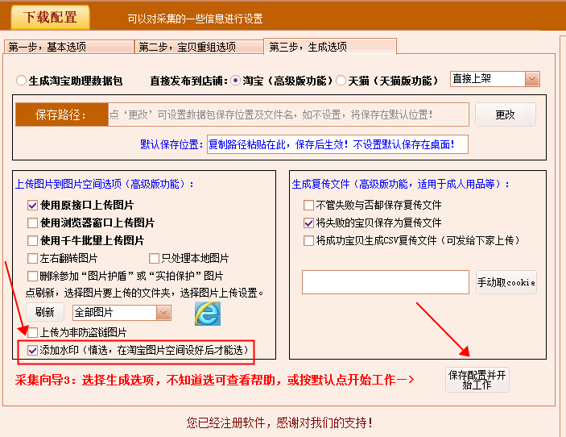Select 生成淘宝助理数据包 radio option
Viewport: 566px width, 437px height.
point(21,81)
